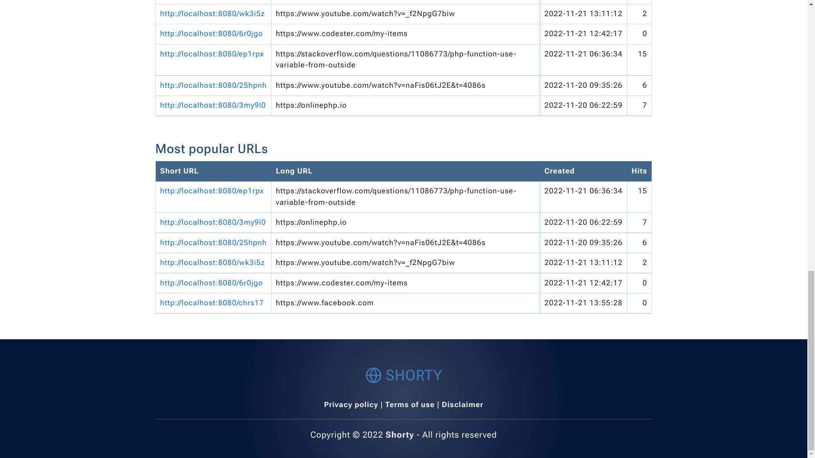Click the Long URL column header
The width and height of the screenshot is (815, 458).
[294, 171]
